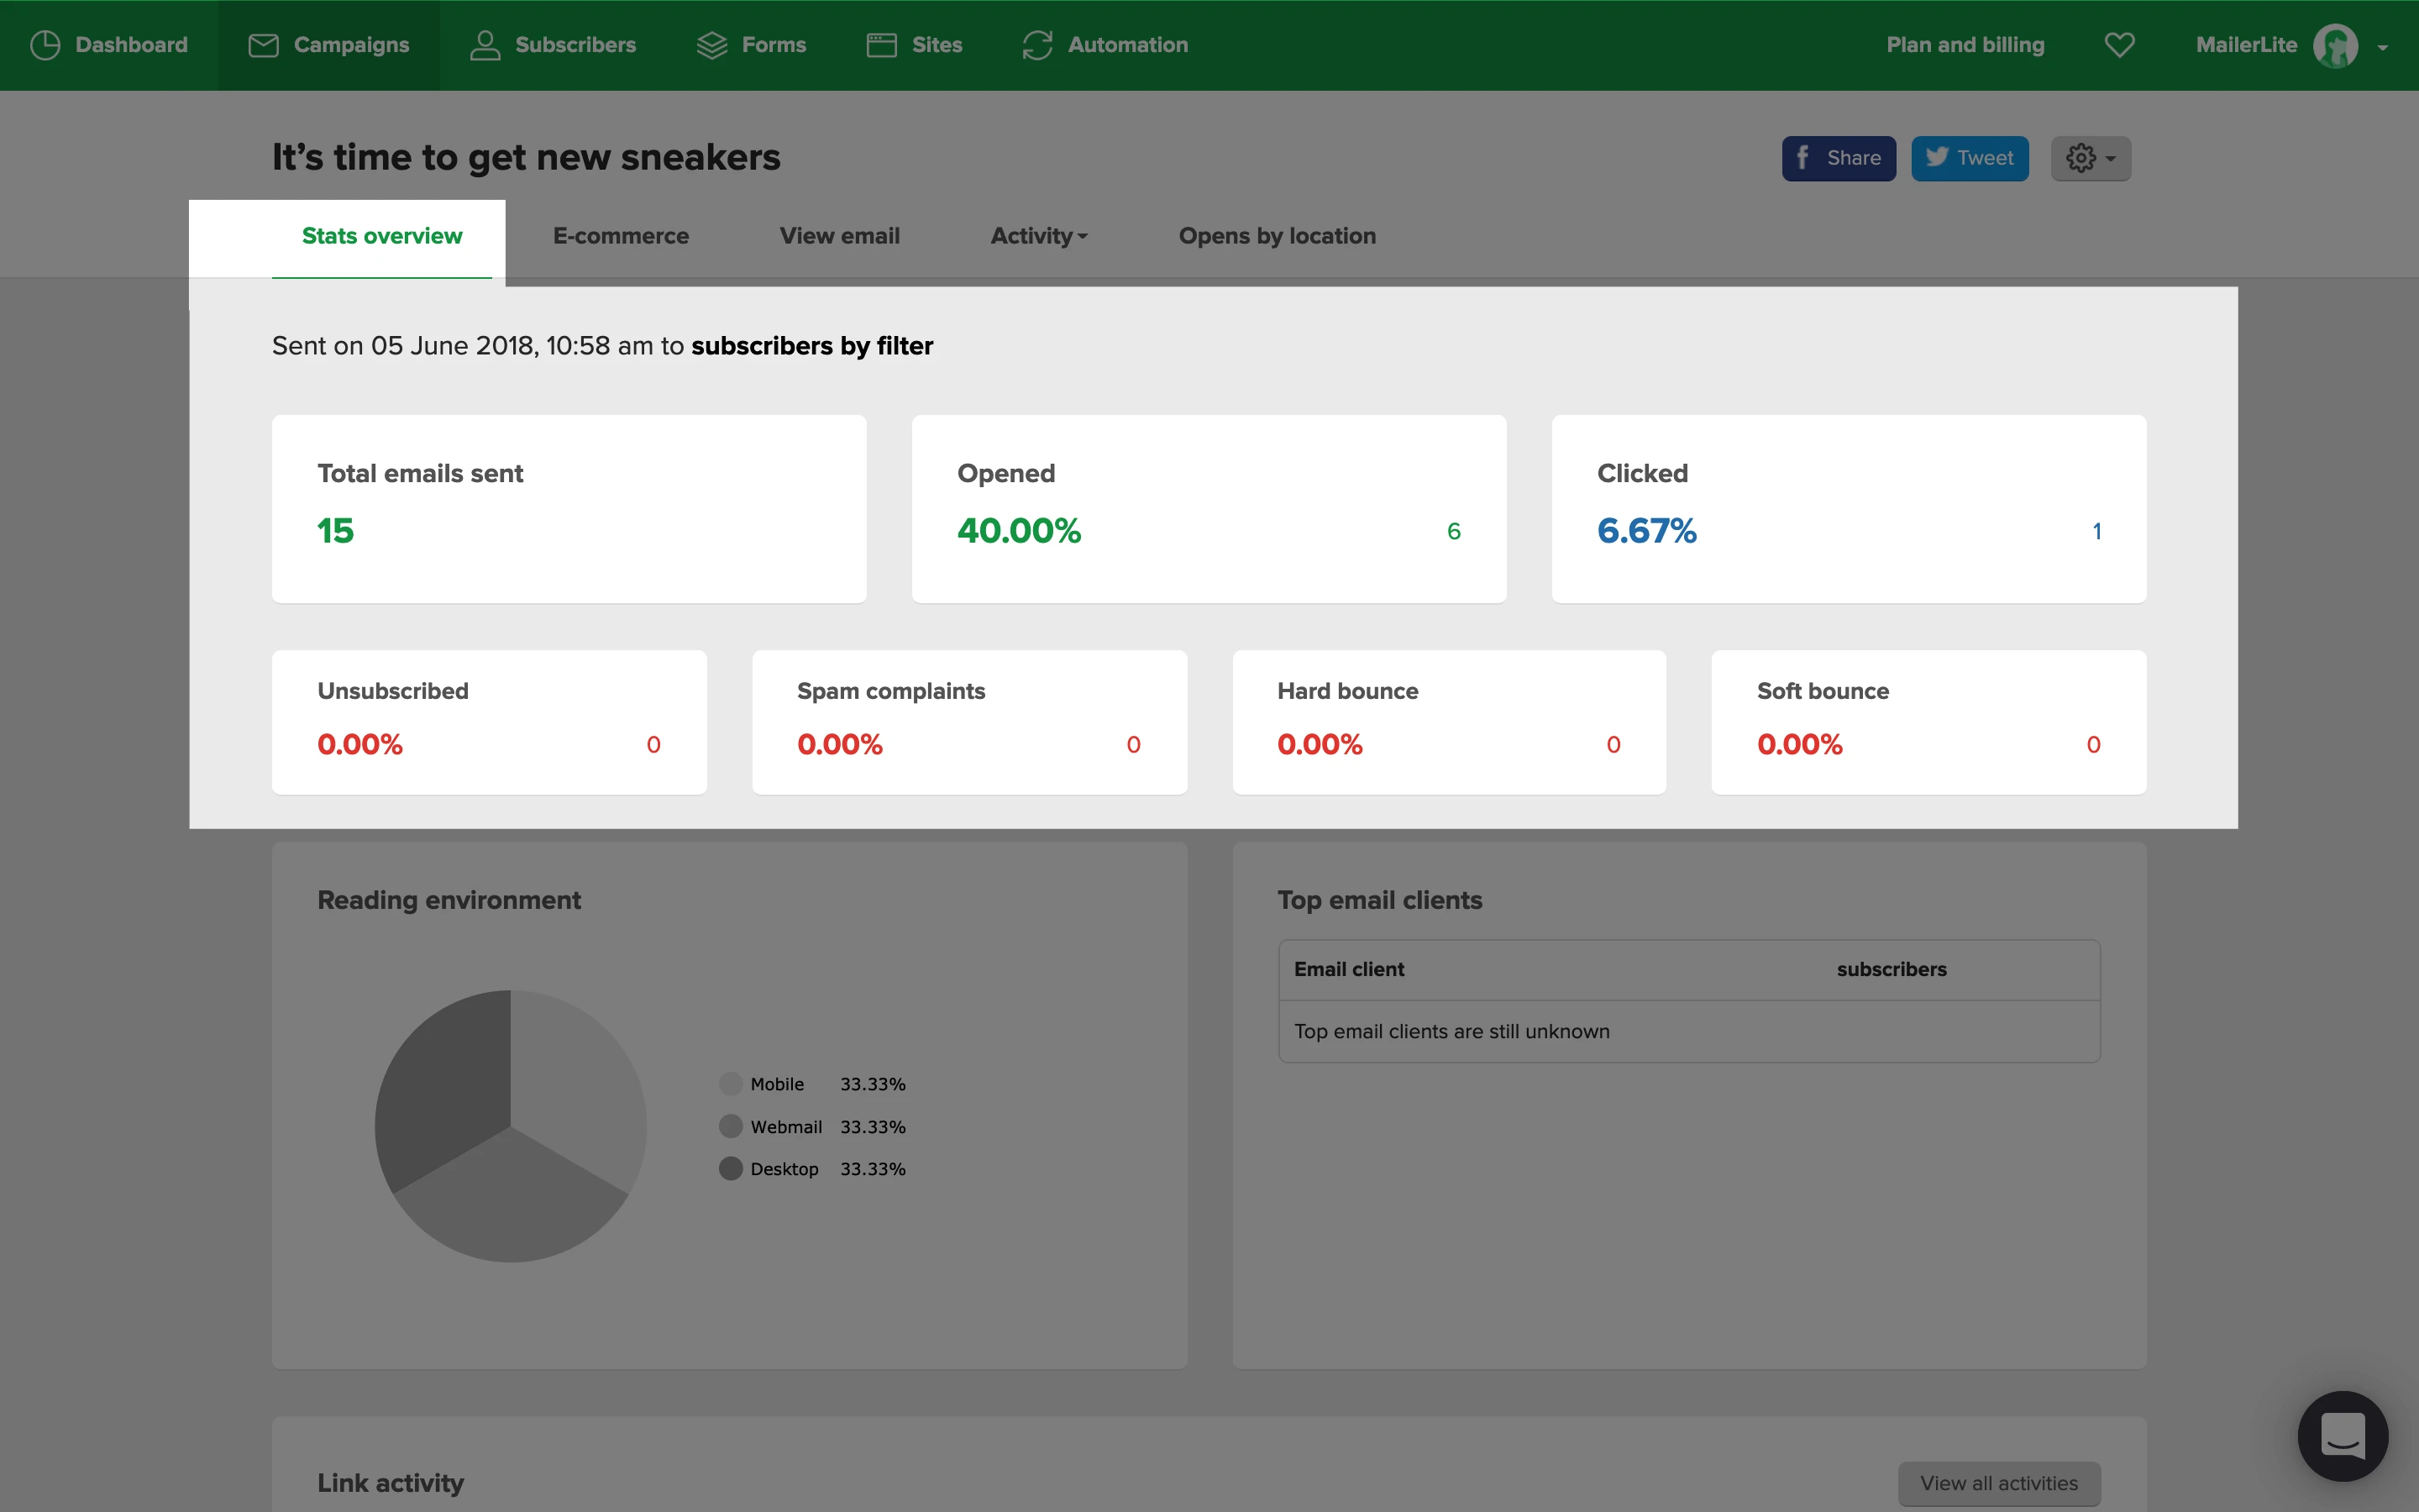Share campaign on Facebook
This screenshot has height=1512, width=2419.
tap(1839, 158)
